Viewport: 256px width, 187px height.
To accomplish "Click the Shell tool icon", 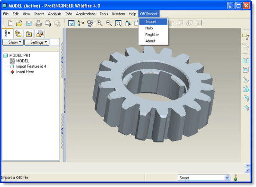I will tap(246, 70).
